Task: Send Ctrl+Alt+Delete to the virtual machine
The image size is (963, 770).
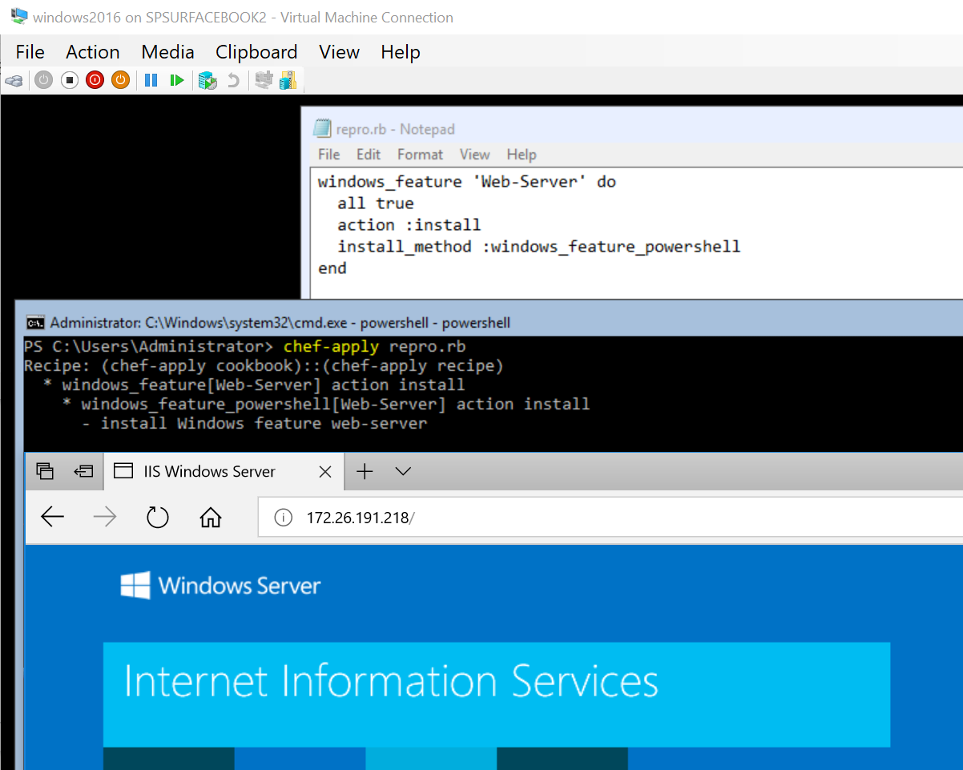Action: click(14, 79)
